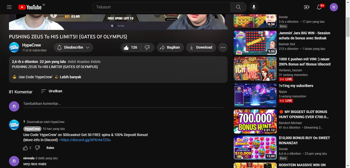This screenshot has width=350, height=168.
Task: Download the video
Action: point(201,47)
